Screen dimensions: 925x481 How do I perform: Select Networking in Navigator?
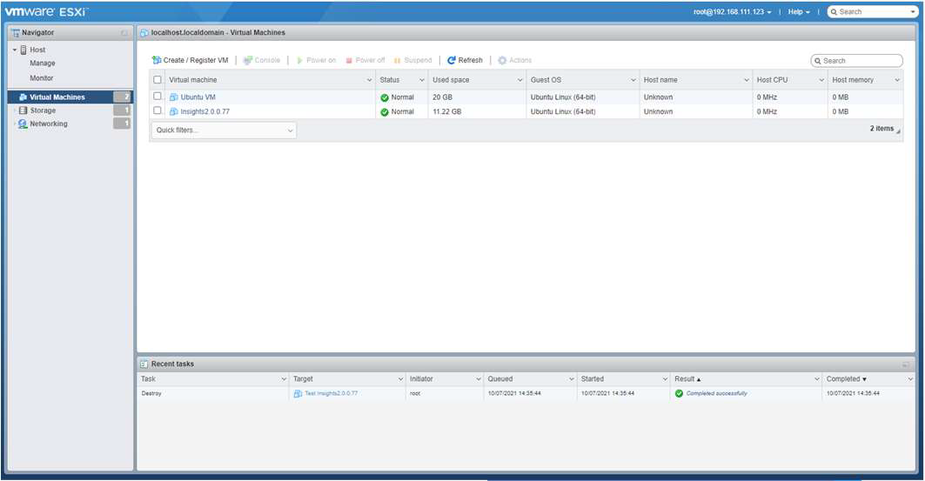(x=49, y=124)
